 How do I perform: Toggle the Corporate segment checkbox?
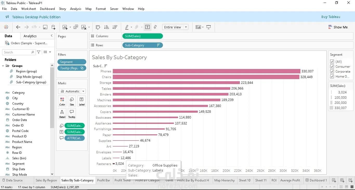(332, 72)
